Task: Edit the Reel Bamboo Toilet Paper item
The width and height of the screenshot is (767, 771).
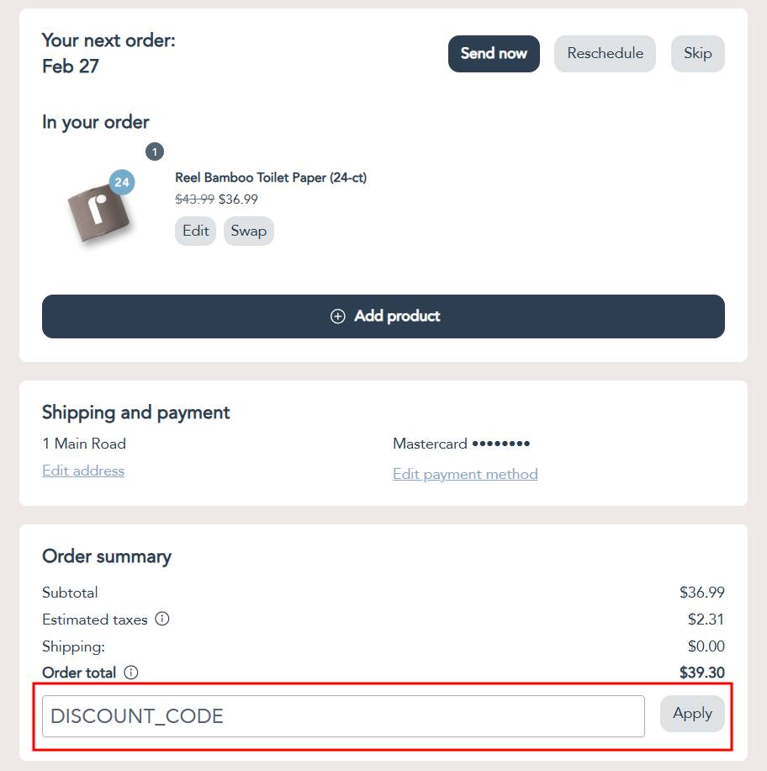Action: click(x=195, y=231)
